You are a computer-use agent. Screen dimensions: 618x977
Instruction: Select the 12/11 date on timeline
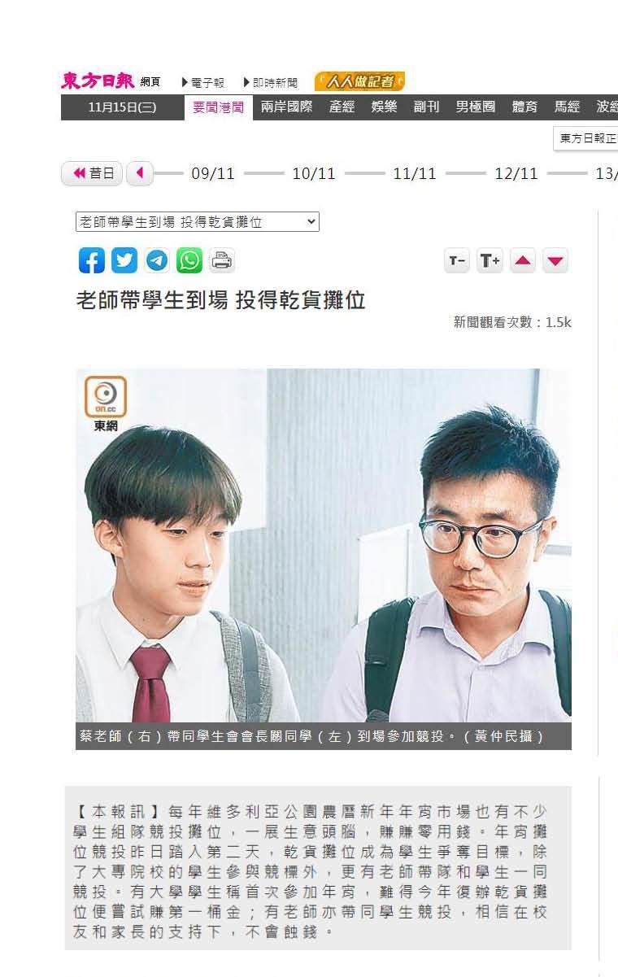(x=516, y=174)
